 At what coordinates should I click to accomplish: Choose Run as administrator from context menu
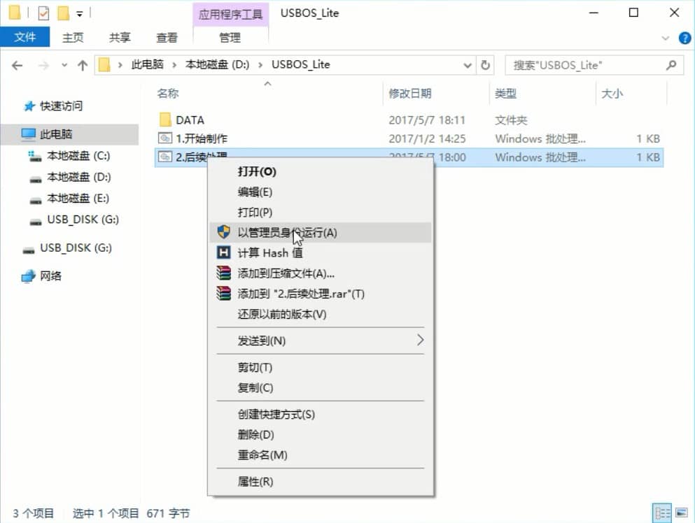[287, 233]
